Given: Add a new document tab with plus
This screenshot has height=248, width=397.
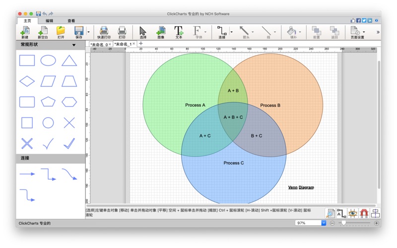Looking at the screenshot, I should [141, 44].
